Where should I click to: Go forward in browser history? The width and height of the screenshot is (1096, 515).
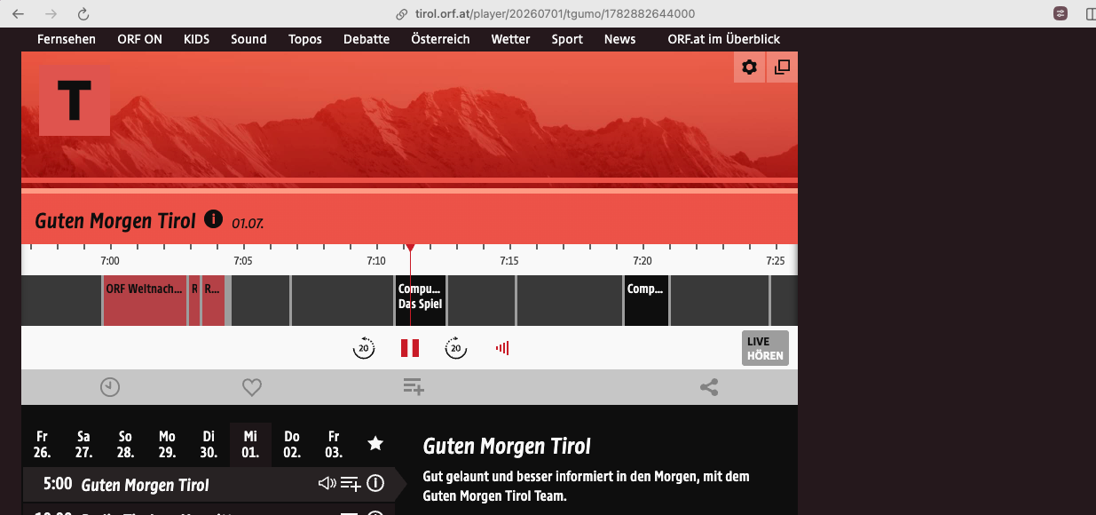51,13
